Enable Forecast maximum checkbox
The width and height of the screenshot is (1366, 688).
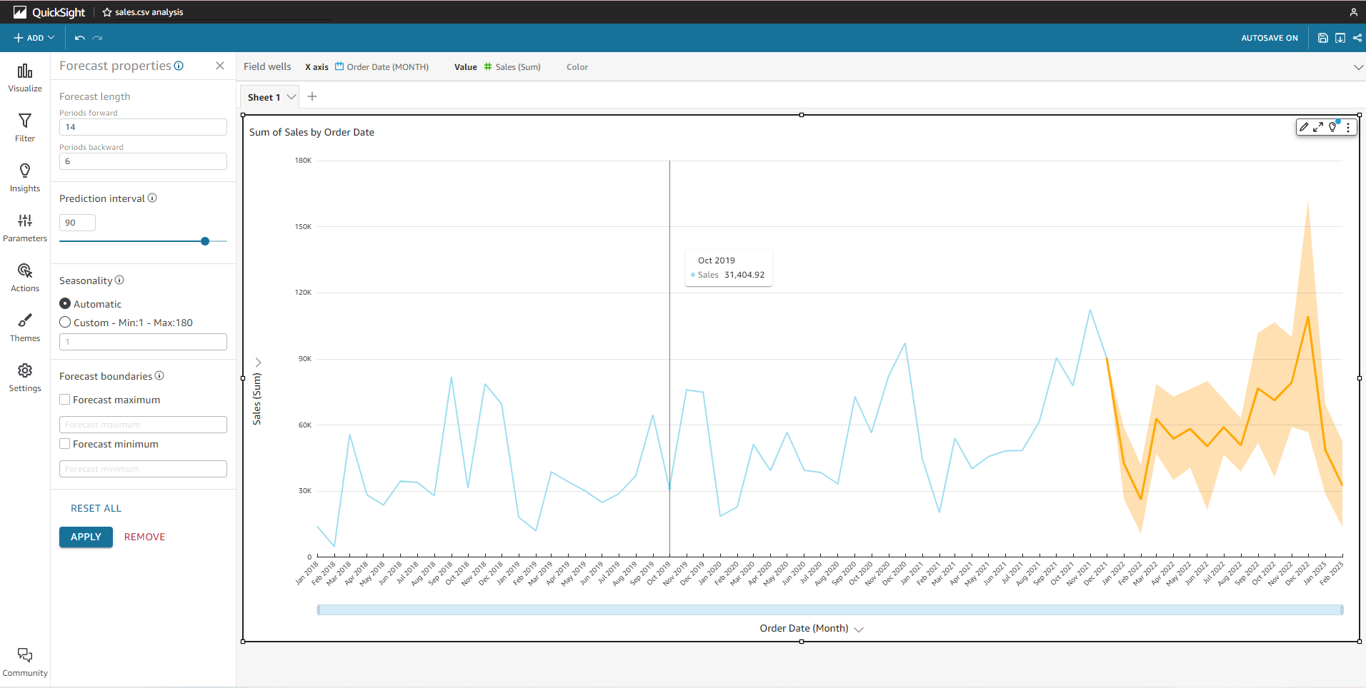(x=65, y=400)
